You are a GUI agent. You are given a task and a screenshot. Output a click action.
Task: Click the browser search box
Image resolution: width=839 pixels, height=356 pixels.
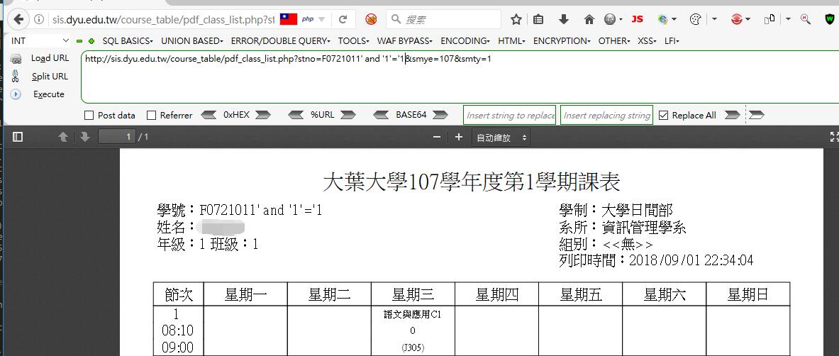coord(443,20)
